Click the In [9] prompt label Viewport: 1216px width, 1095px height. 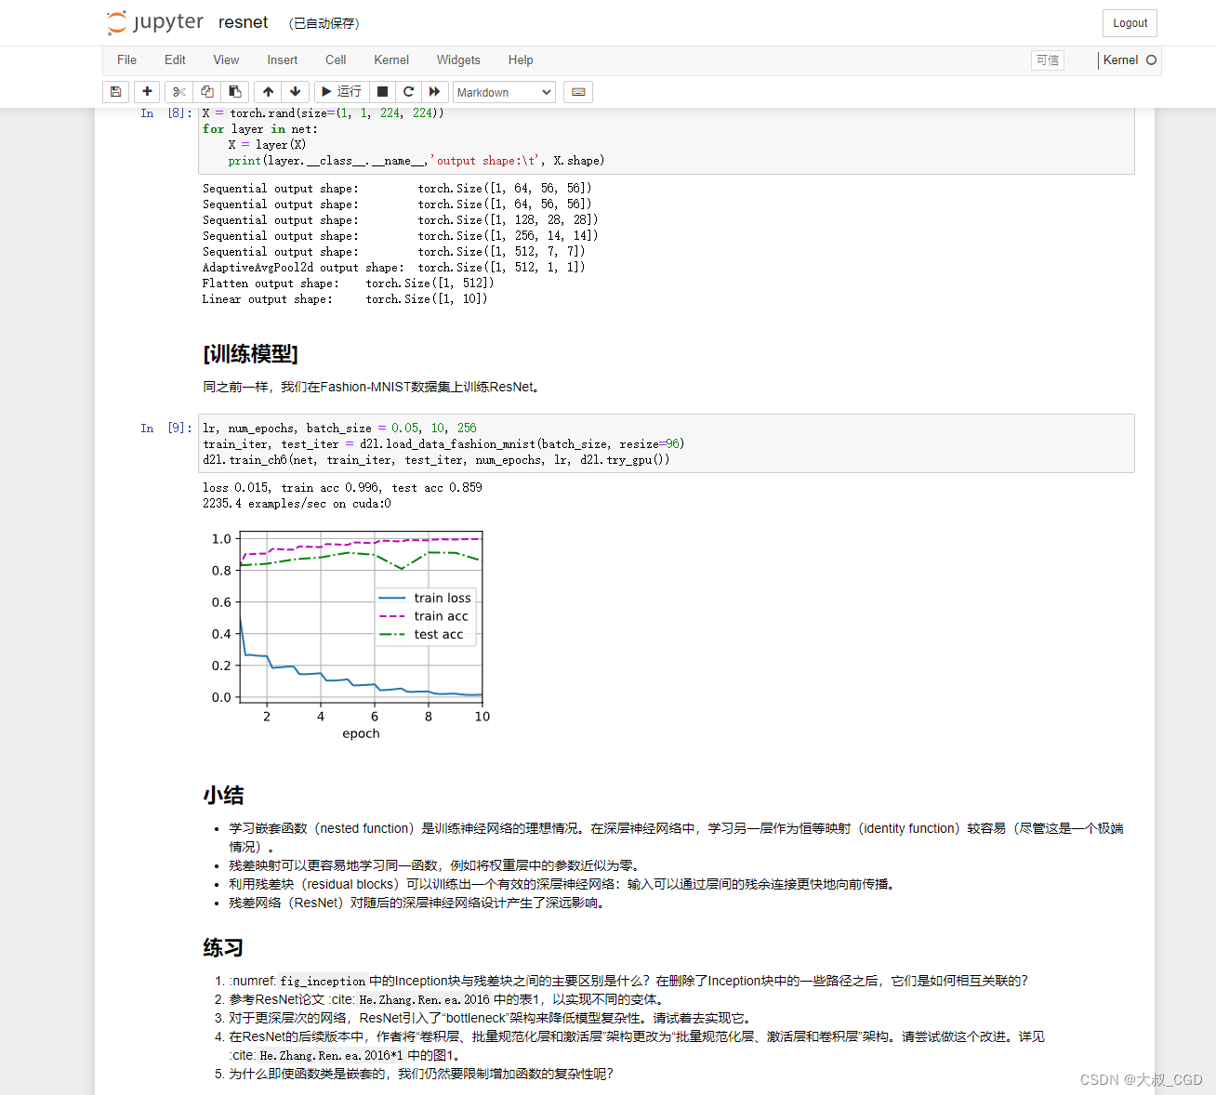(166, 429)
